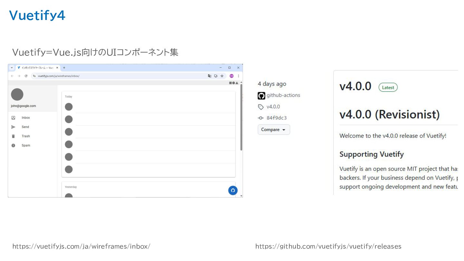Click 'Welcome to the v4.0.0 release' sentence
Image resolution: width=464 pixels, height=261 pixels.
[x=393, y=136]
